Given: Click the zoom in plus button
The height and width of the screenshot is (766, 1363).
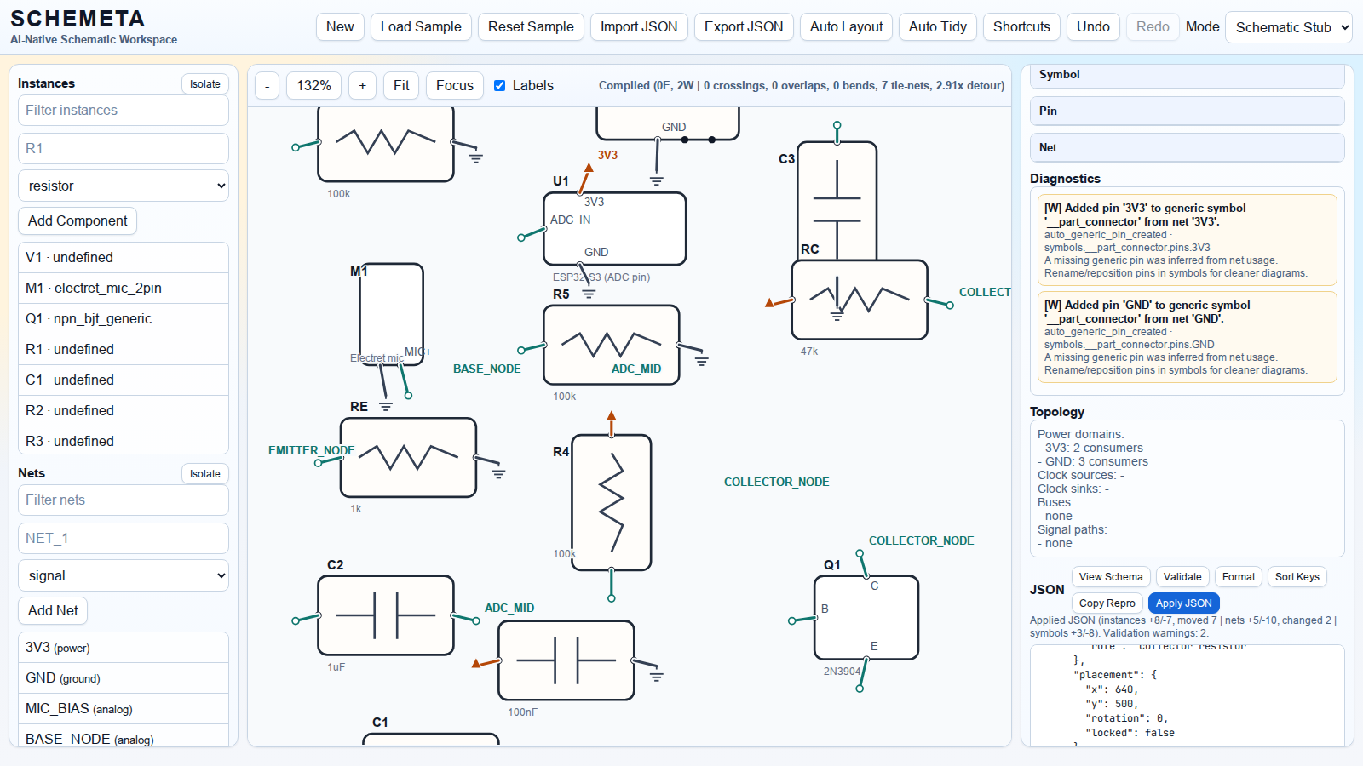Looking at the screenshot, I should coord(362,85).
